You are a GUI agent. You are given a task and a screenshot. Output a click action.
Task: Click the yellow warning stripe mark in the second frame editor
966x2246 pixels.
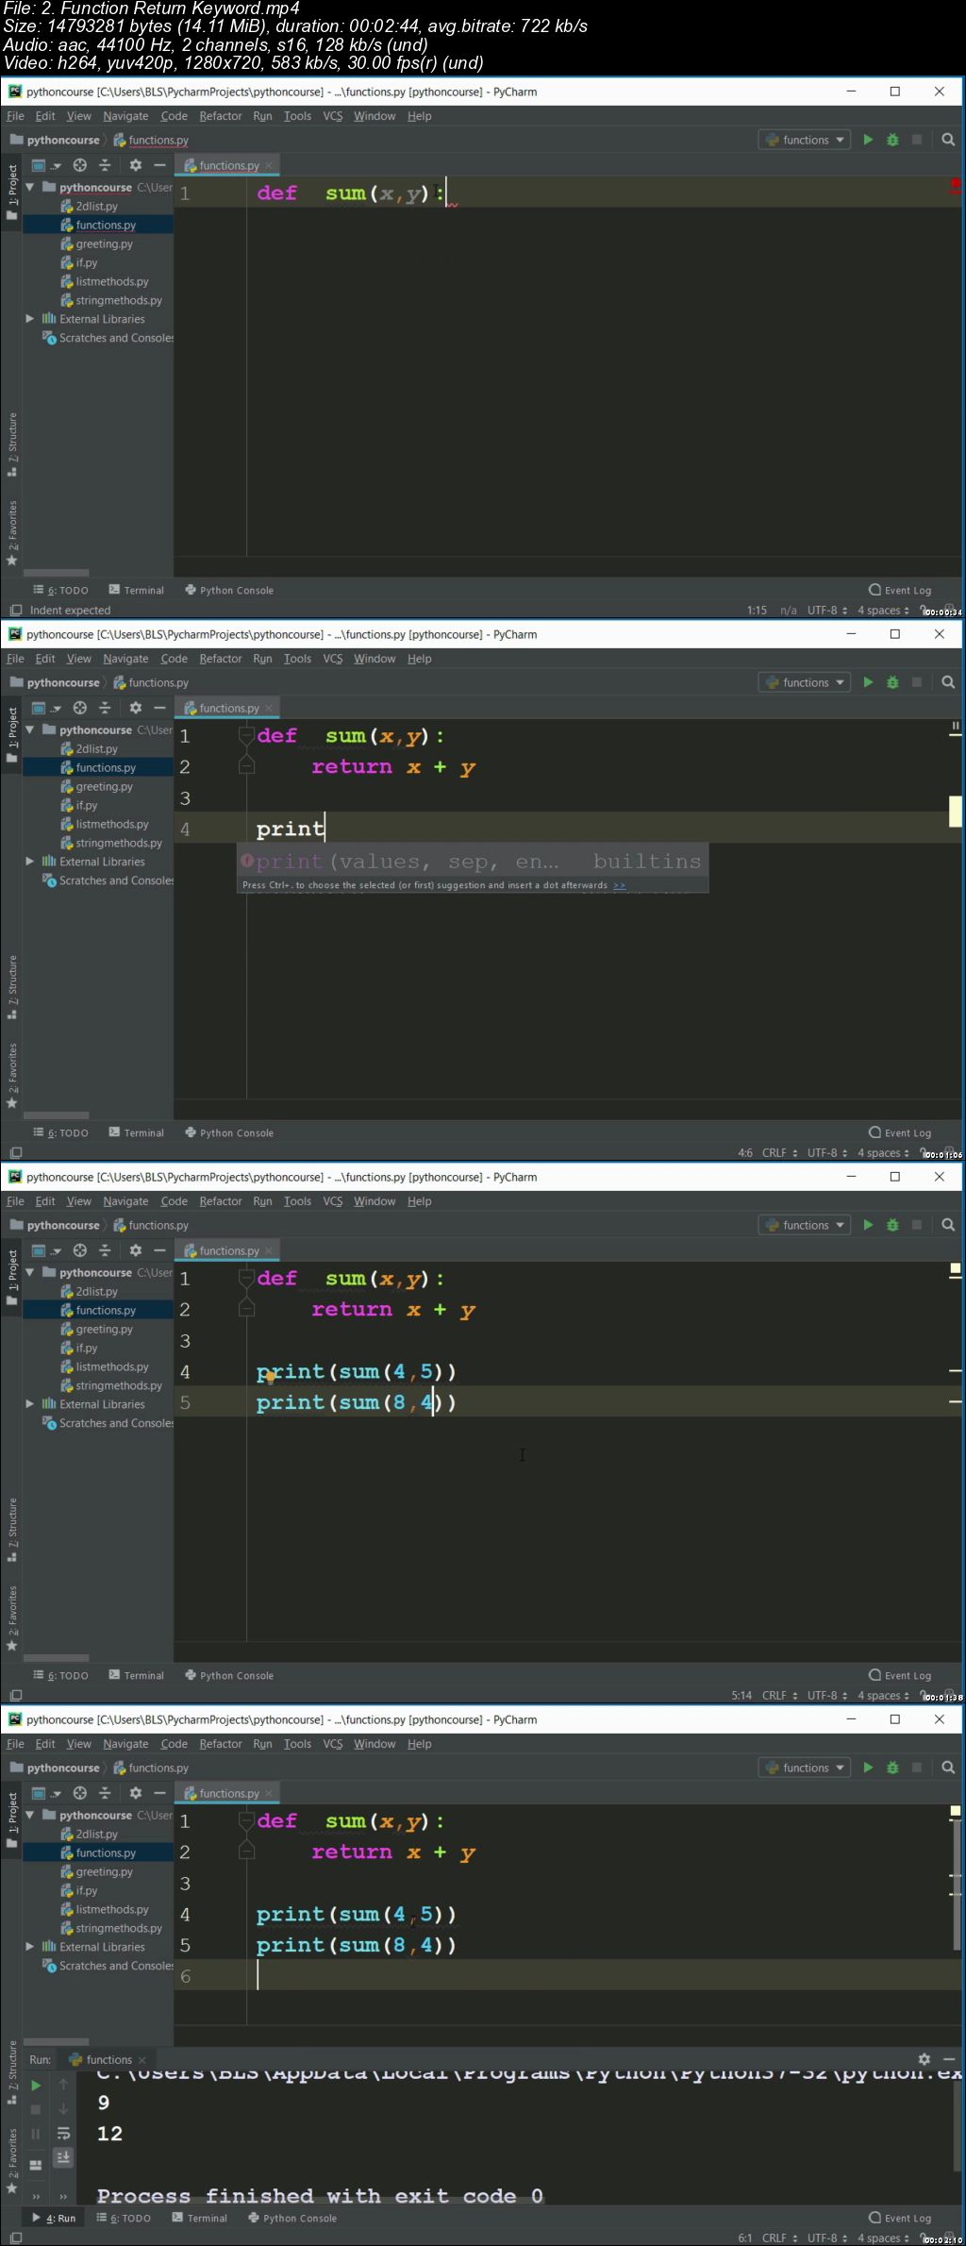tap(956, 812)
